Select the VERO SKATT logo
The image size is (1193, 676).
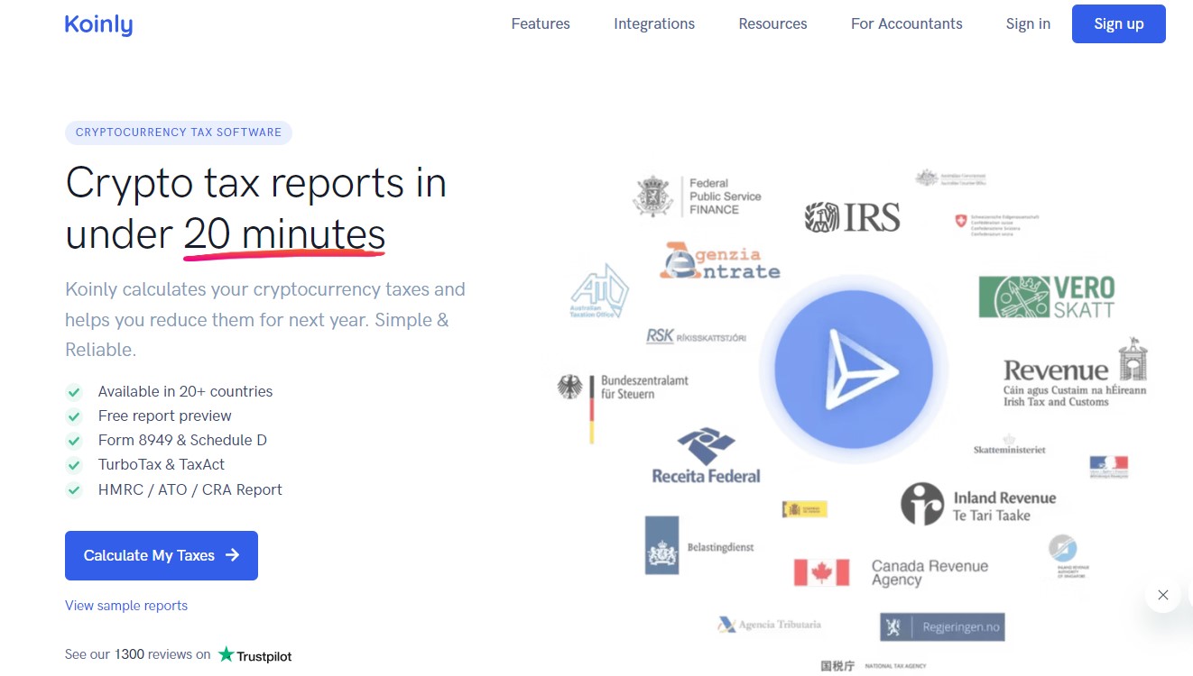pos(1047,297)
